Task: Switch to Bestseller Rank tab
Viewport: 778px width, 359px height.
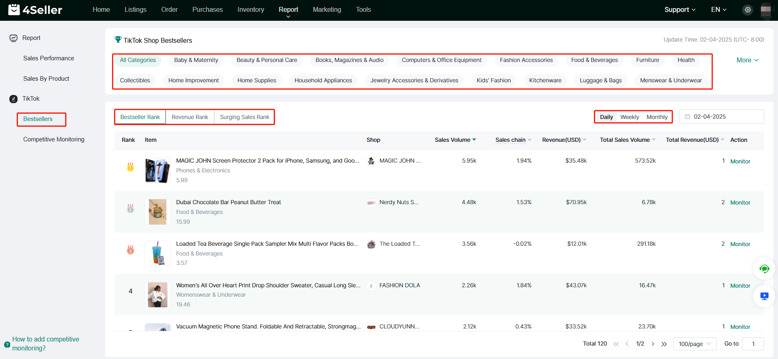Action: click(140, 117)
